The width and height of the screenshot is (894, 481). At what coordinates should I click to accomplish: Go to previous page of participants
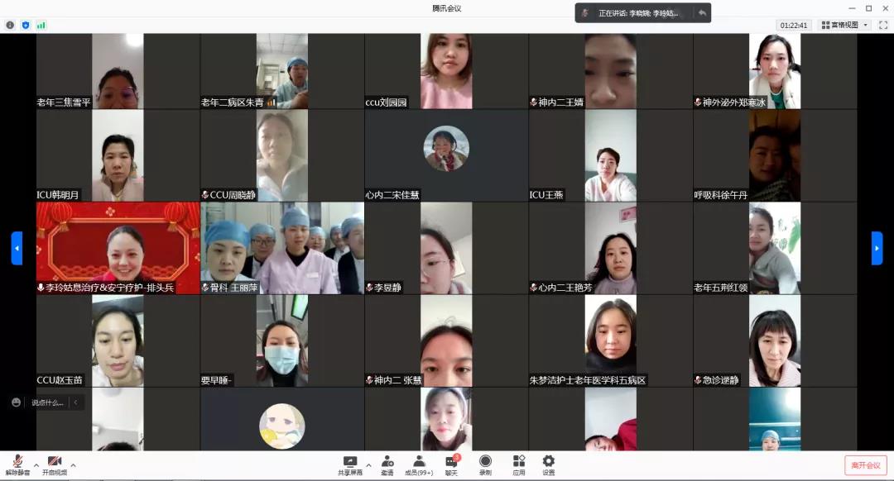click(17, 248)
